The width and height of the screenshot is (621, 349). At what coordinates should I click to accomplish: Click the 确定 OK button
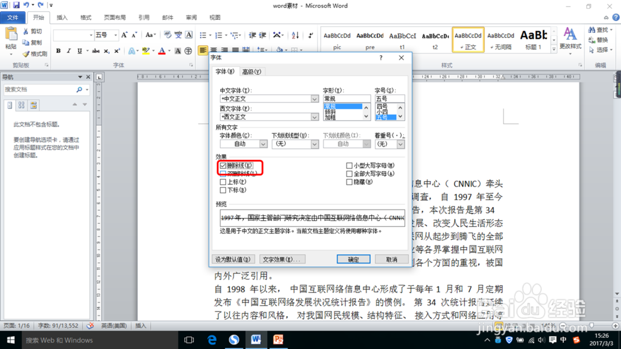point(354,259)
